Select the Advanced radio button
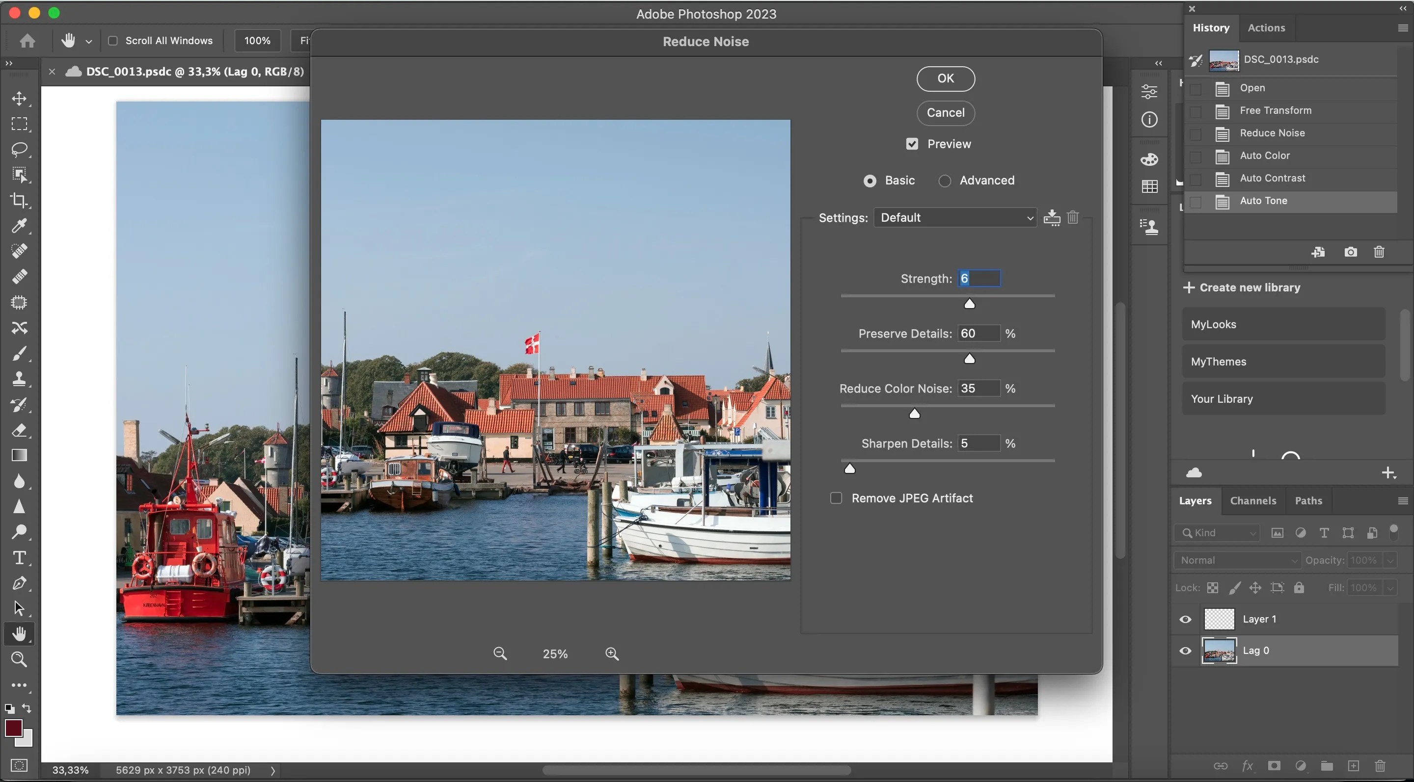 coord(945,180)
